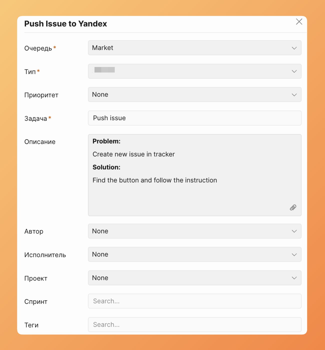This screenshot has width=325, height=350.
Task: Click the chevron arrow in Исполнитель field
Action: point(294,255)
